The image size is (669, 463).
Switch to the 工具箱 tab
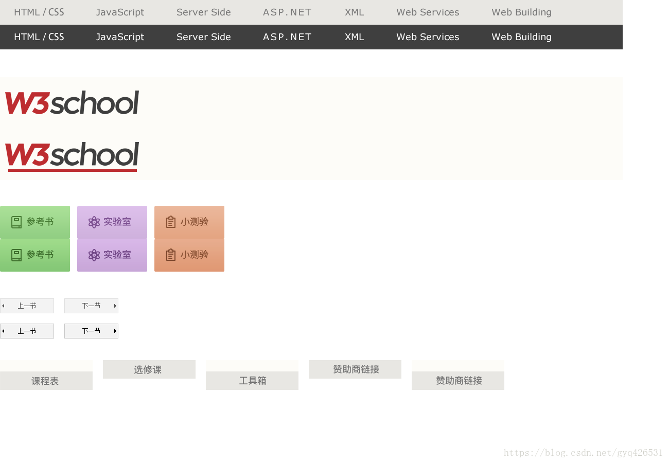[252, 381]
